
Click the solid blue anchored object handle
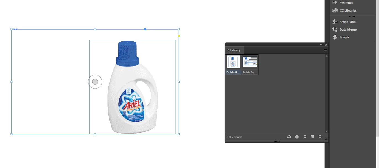click(x=145, y=29)
